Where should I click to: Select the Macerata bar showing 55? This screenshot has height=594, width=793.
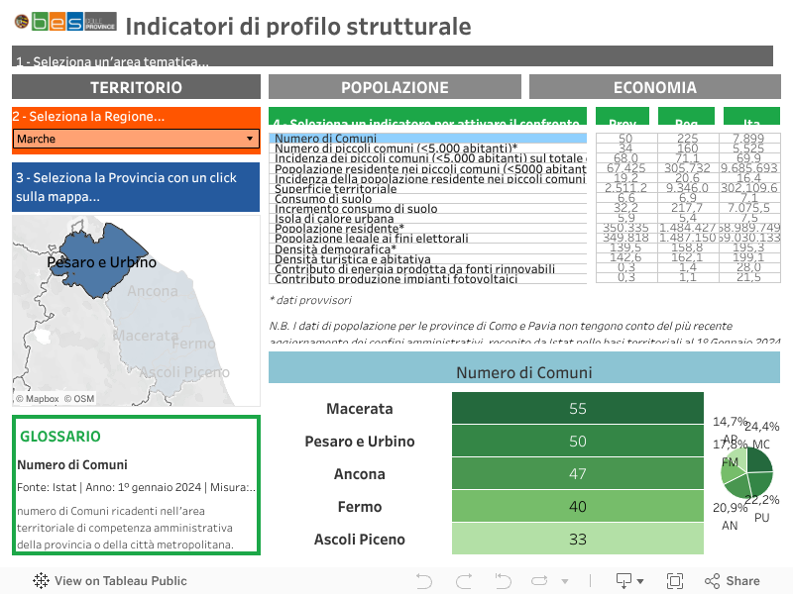coord(577,409)
